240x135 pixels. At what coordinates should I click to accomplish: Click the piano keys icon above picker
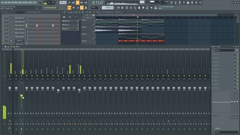coord(64,17)
